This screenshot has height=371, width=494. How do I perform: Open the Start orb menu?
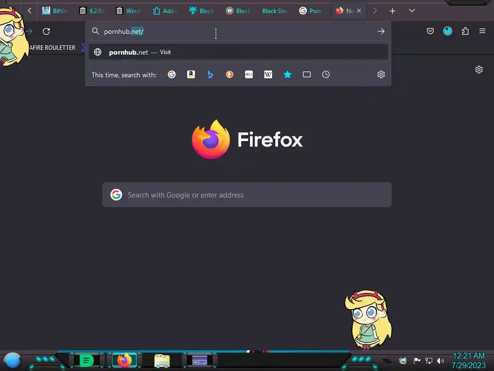pos(13,360)
